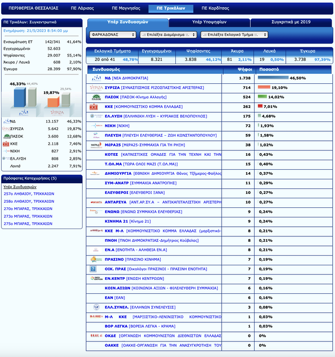
Task: Open link 275ο ΜΠΑΡΑΣ, ΤΡΙΚΚΑΙΩΝ
Action: coord(28,224)
